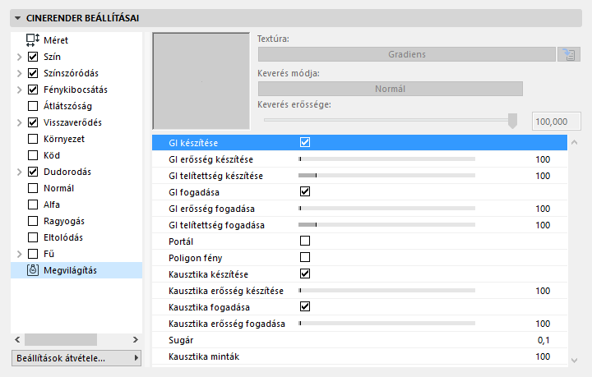The image size is (592, 377).
Task: Enable the Normál channel checkbox in list
Action: coord(33,188)
